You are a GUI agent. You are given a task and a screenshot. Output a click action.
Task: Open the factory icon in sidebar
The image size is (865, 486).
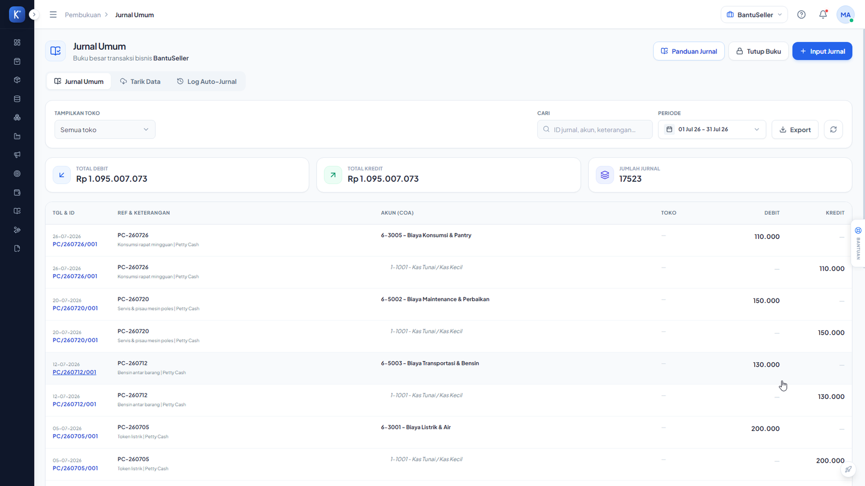tap(17, 136)
